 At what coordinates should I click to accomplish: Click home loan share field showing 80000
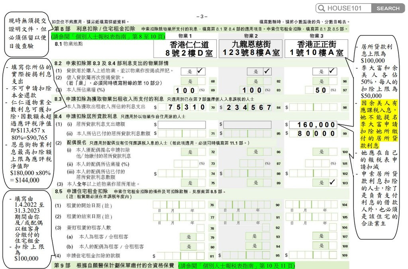313,134
